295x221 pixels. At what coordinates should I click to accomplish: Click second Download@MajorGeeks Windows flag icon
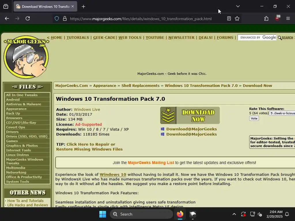[x=162, y=134]
